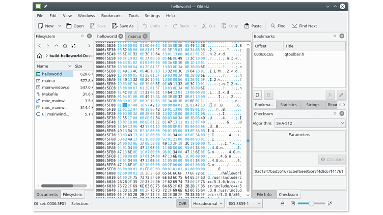Click the Create Bookmark icon in Bookmarks panel
The width and height of the screenshot is (383, 215).
click(258, 95)
